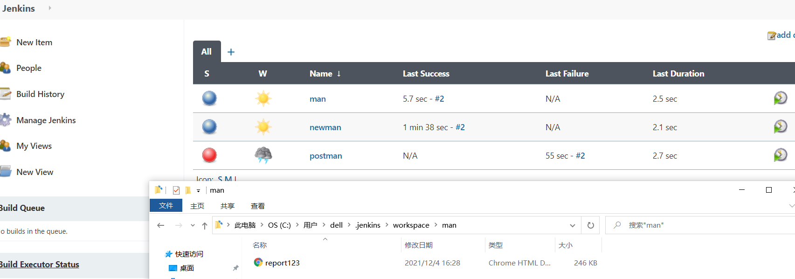Sort by Last Success column header
The height and width of the screenshot is (279, 795).
click(x=426, y=74)
